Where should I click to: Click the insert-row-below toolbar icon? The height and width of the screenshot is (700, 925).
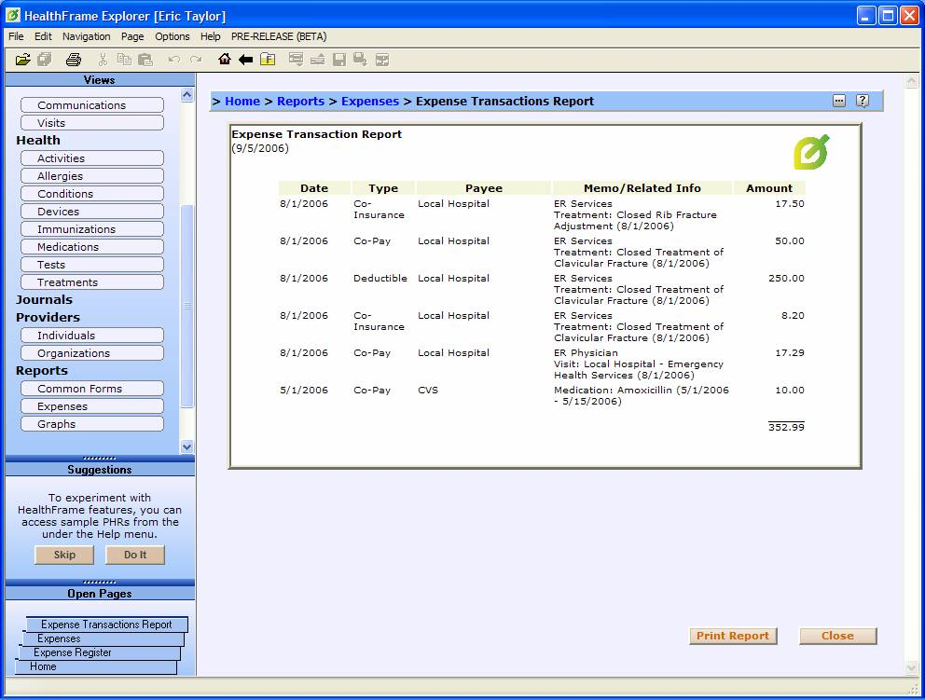297,60
